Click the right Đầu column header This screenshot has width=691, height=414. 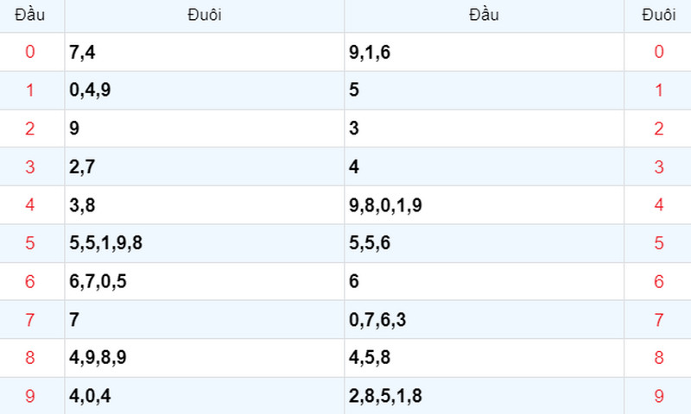tap(484, 16)
